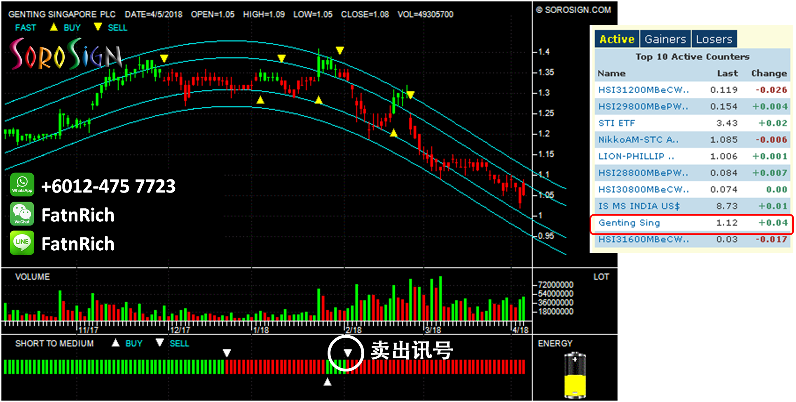Image resolution: width=796 pixels, height=402 pixels.
Task: Click the 1.4 price axis label
Action: click(x=544, y=52)
